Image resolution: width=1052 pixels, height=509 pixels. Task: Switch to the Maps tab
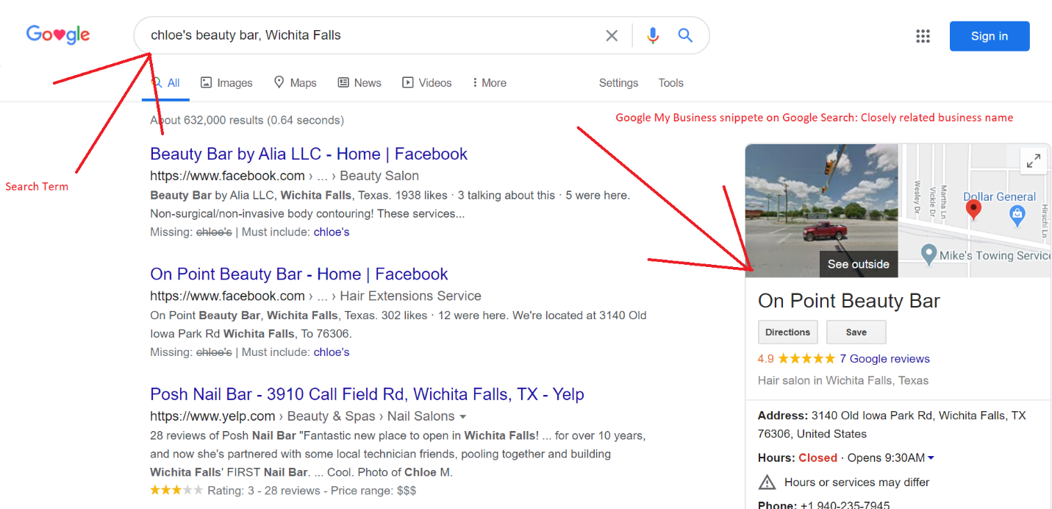[295, 83]
